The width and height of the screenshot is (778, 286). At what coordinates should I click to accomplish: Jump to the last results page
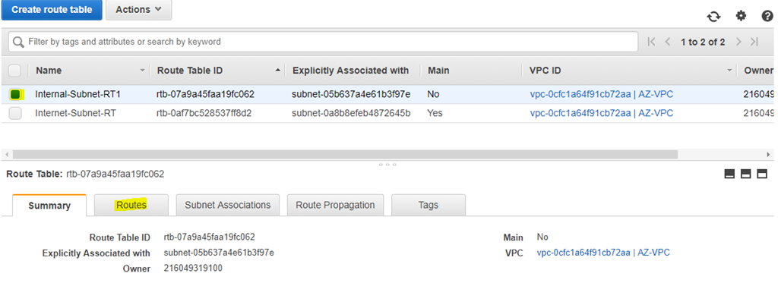[754, 42]
